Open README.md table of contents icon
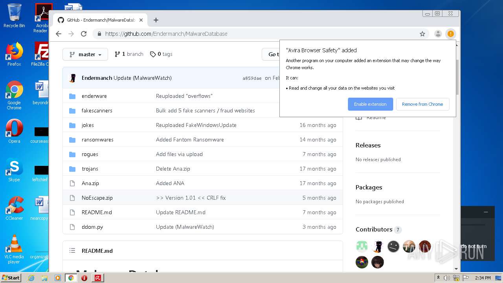This screenshot has width=503, height=283. [72, 250]
